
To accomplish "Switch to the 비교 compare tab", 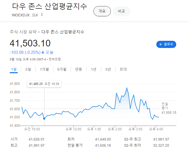I will coord(122,11).
